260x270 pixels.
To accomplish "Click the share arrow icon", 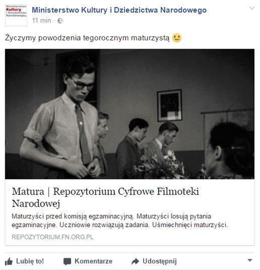I will tap(135, 261).
